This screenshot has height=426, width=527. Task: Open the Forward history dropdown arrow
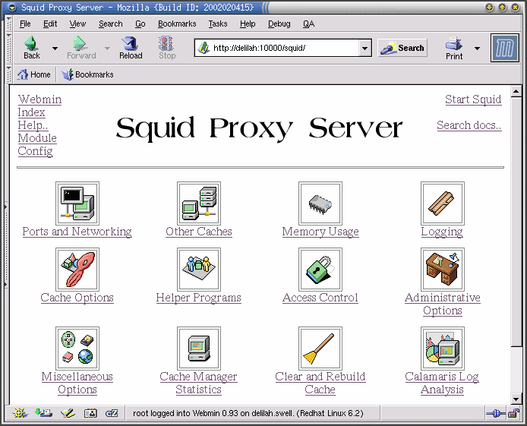(x=107, y=49)
